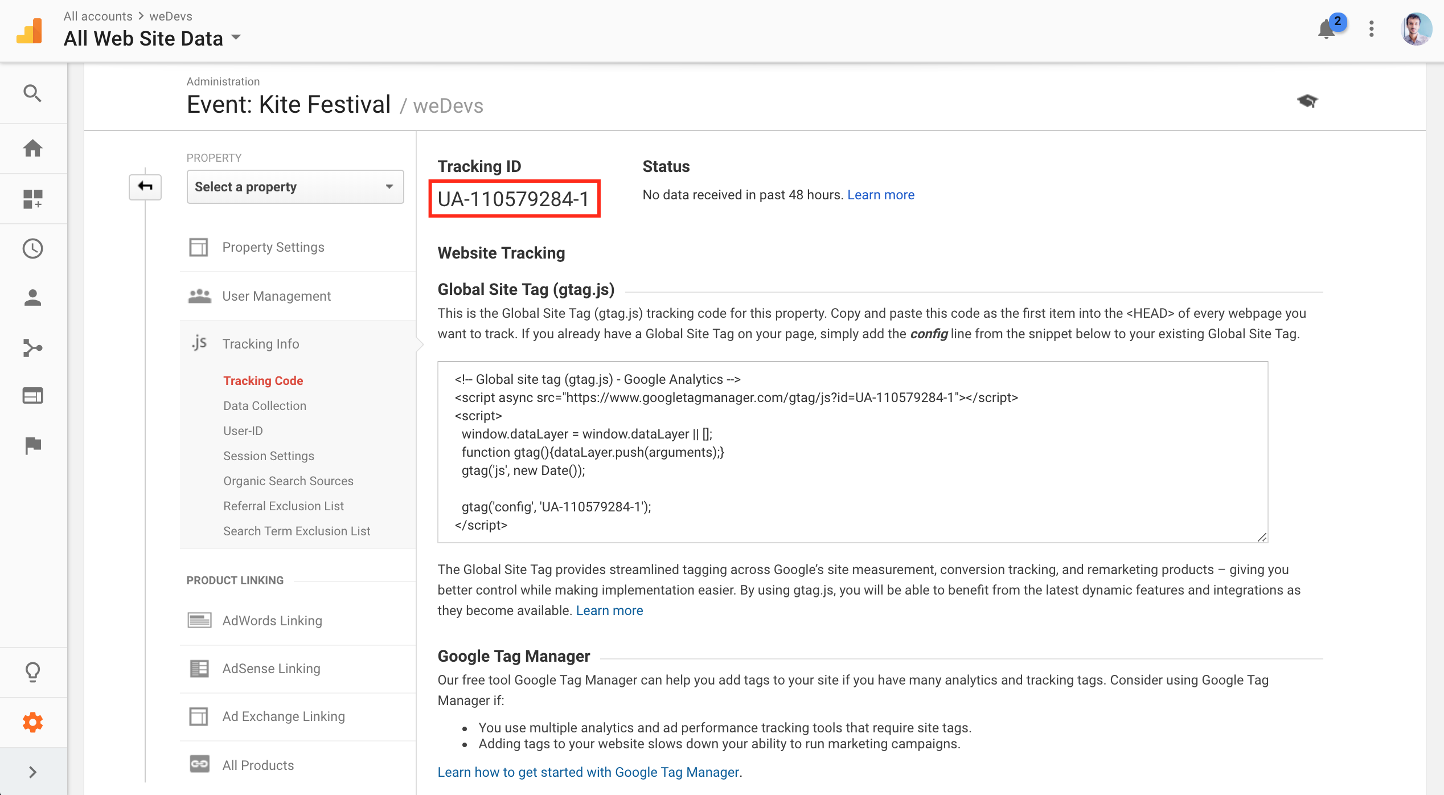Click inside the gtag.js code text area
Screen dimensions: 1444x795
tap(852, 452)
